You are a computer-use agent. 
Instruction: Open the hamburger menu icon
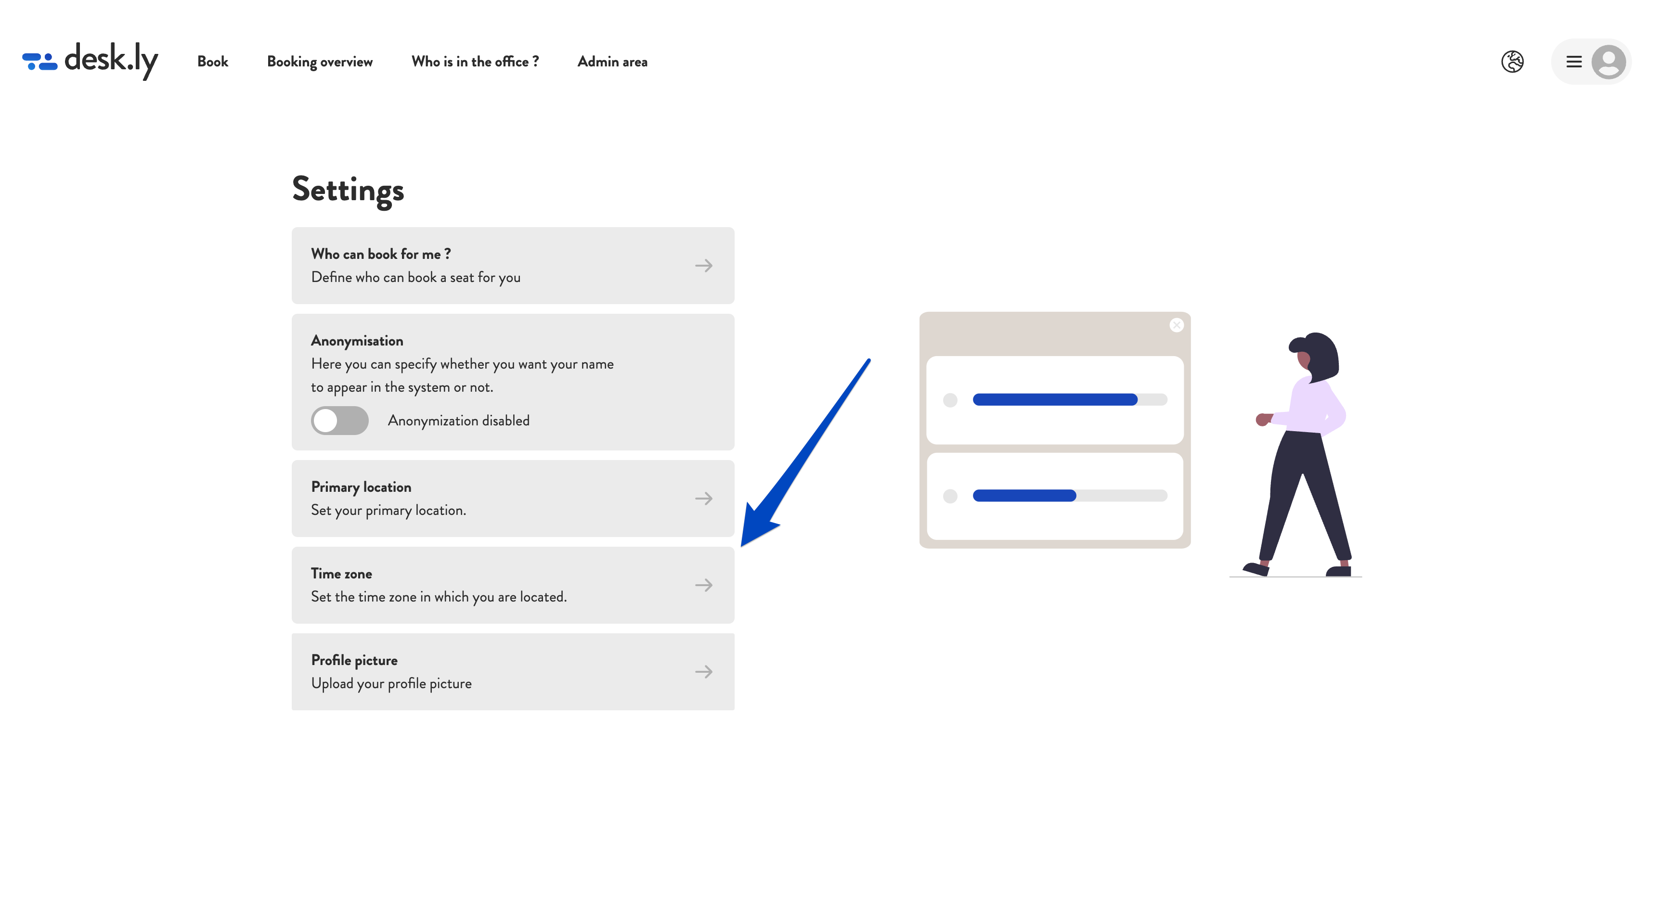point(1574,62)
